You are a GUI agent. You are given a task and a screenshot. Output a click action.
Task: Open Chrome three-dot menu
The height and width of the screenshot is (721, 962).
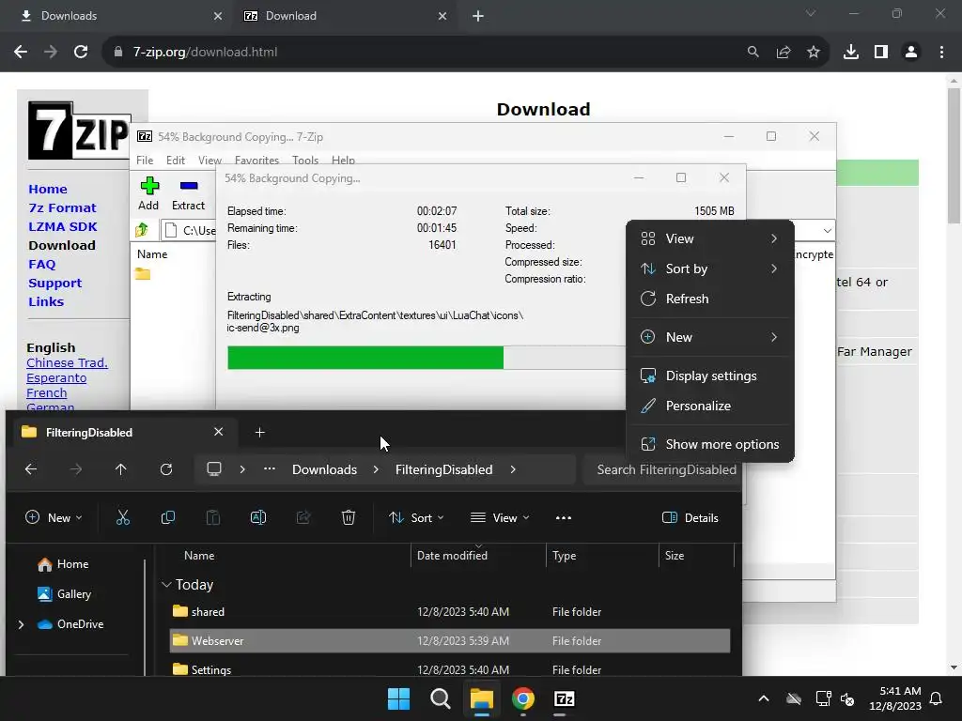point(941,53)
